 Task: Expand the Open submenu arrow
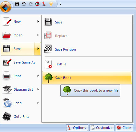point(38,35)
